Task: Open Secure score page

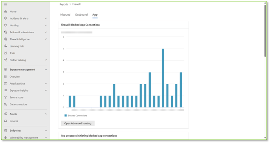Action: point(16,97)
